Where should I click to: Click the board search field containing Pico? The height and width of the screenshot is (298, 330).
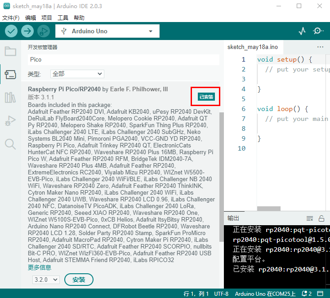pyautogui.click(x=124, y=60)
